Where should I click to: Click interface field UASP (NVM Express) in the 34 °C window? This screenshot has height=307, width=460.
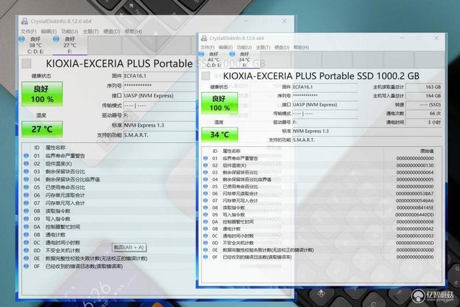coord(325,105)
